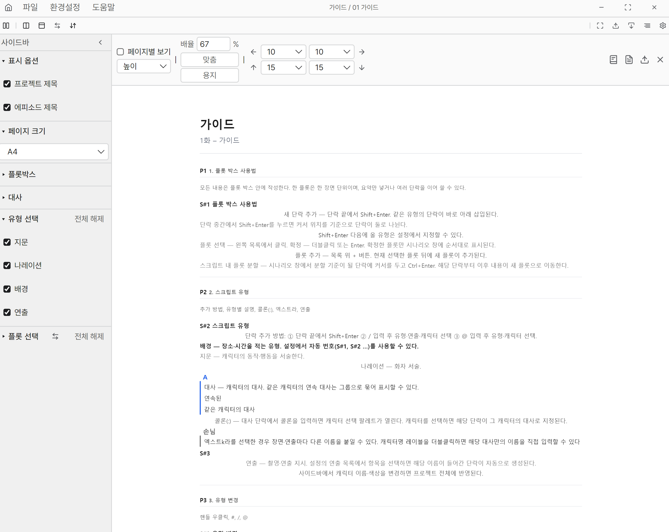Click the export upload icon in top toolbar
Viewport: 669px width, 532px height.
pos(616,25)
